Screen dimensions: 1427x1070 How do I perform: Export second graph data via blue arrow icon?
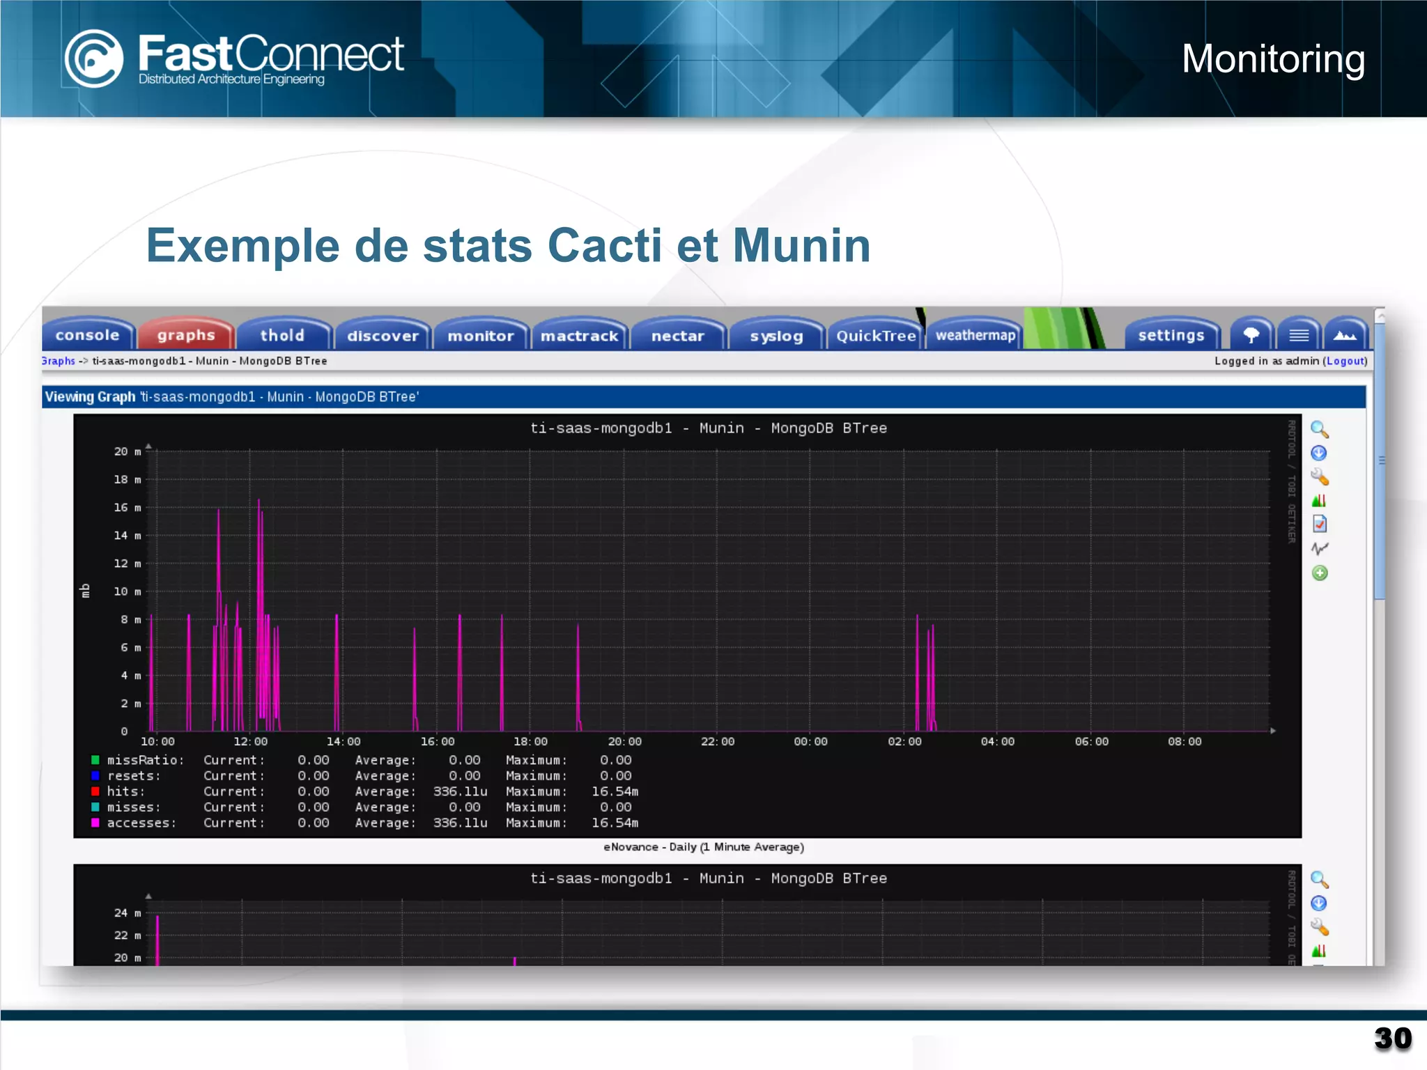click(1319, 904)
